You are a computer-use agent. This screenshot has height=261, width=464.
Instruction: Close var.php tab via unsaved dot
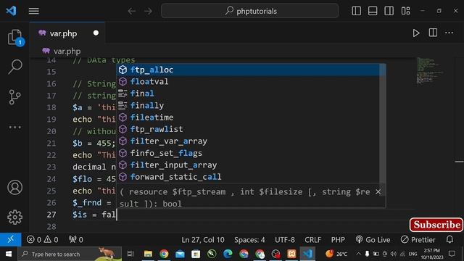(x=96, y=33)
